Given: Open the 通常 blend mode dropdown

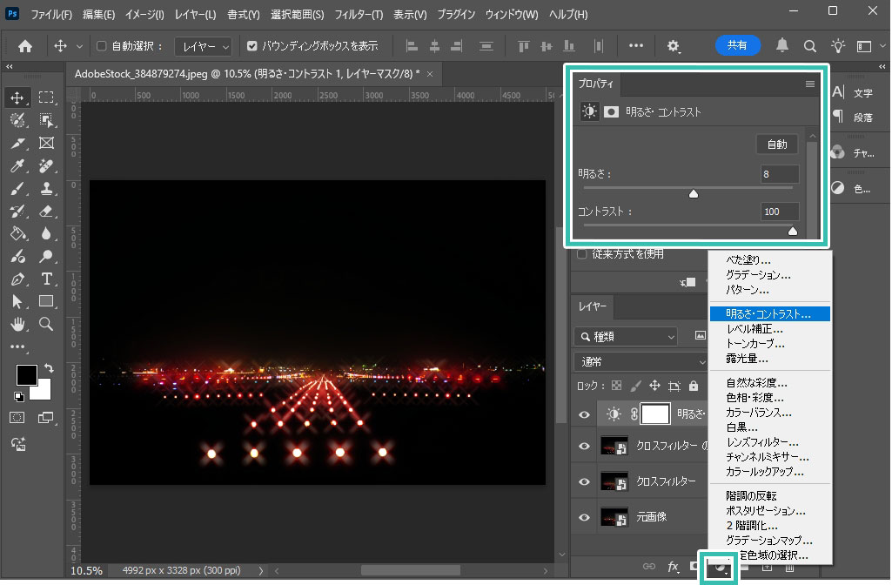Looking at the screenshot, I should coord(640,361).
